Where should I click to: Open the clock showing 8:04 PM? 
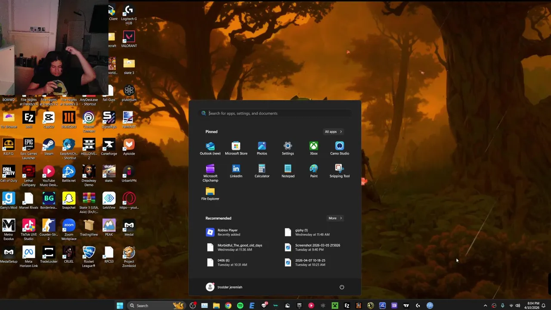click(x=532, y=306)
